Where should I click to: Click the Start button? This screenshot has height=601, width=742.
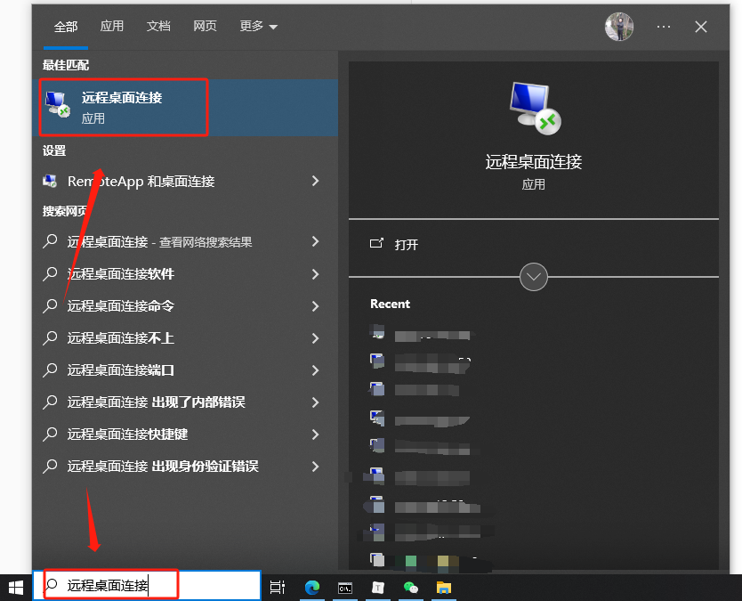click(15, 588)
